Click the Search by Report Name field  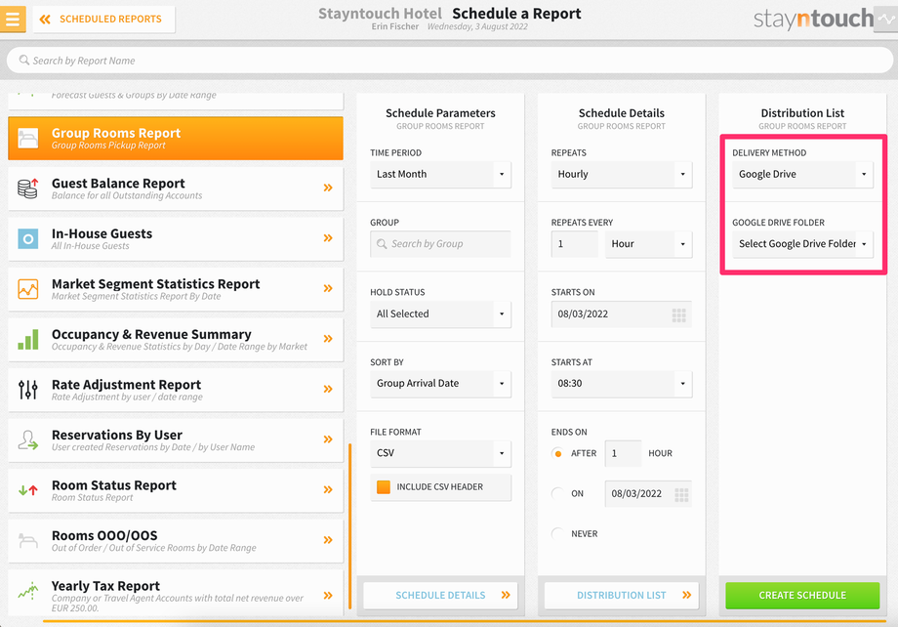point(450,61)
